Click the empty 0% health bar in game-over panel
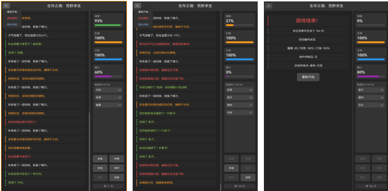Image resolution: width=388 pixels, height=191 pixels. (371, 25)
